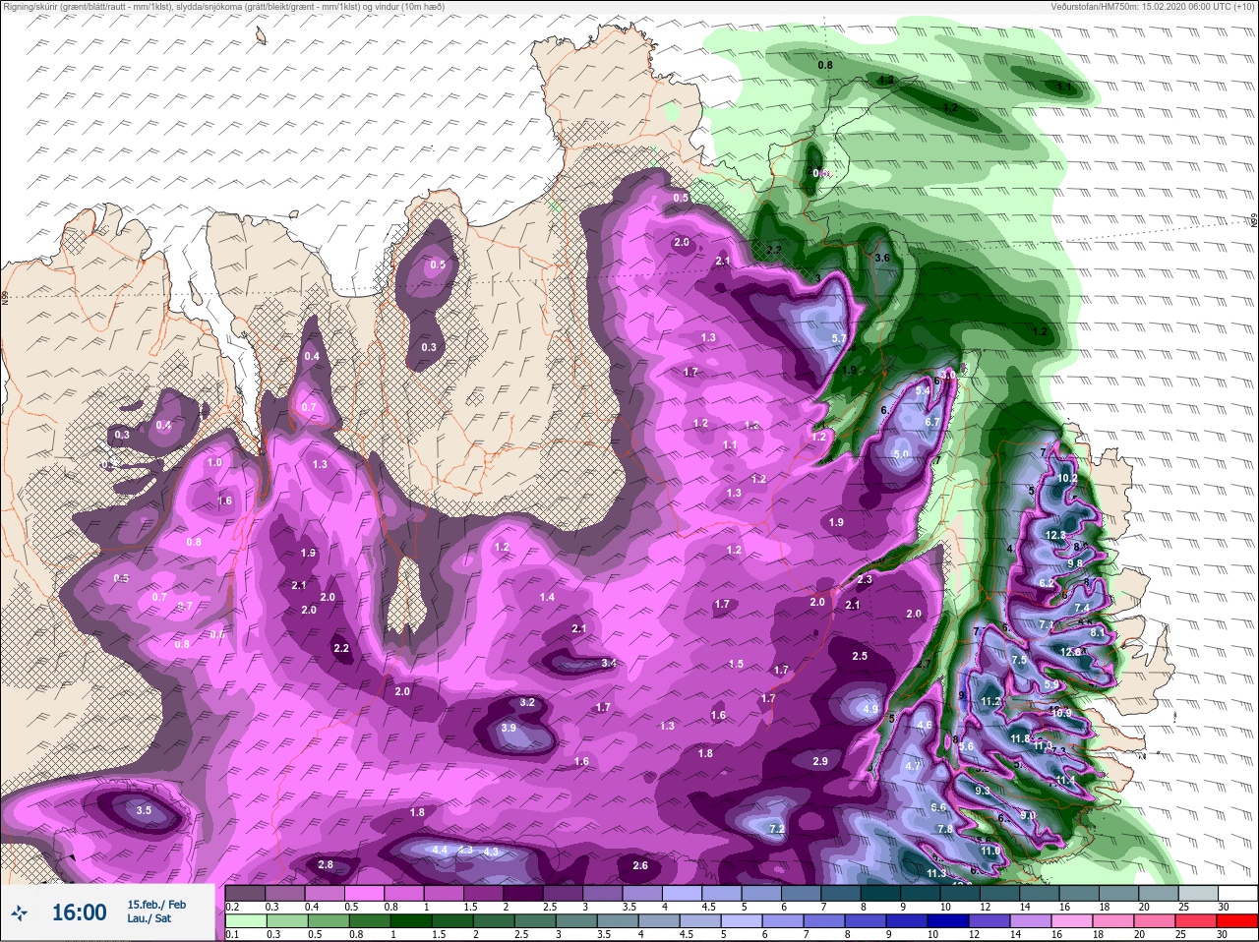The width and height of the screenshot is (1259, 942).
Task: Click the 3.9 precipitation value
Action: [x=509, y=729]
